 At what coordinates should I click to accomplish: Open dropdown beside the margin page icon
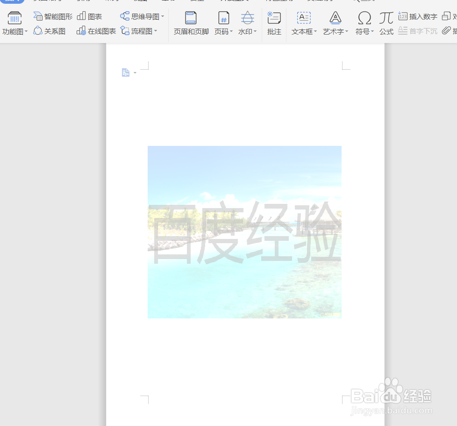click(135, 72)
